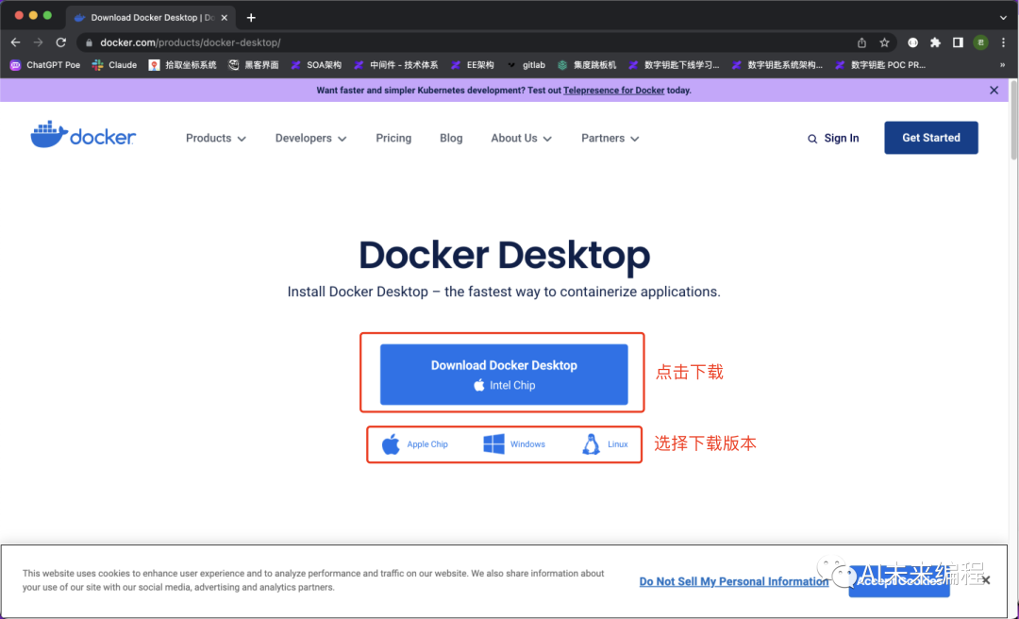The width and height of the screenshot is (1019, 619).
Task: Click the page vertical scrollbar
Action: (x=1013, y=120)
